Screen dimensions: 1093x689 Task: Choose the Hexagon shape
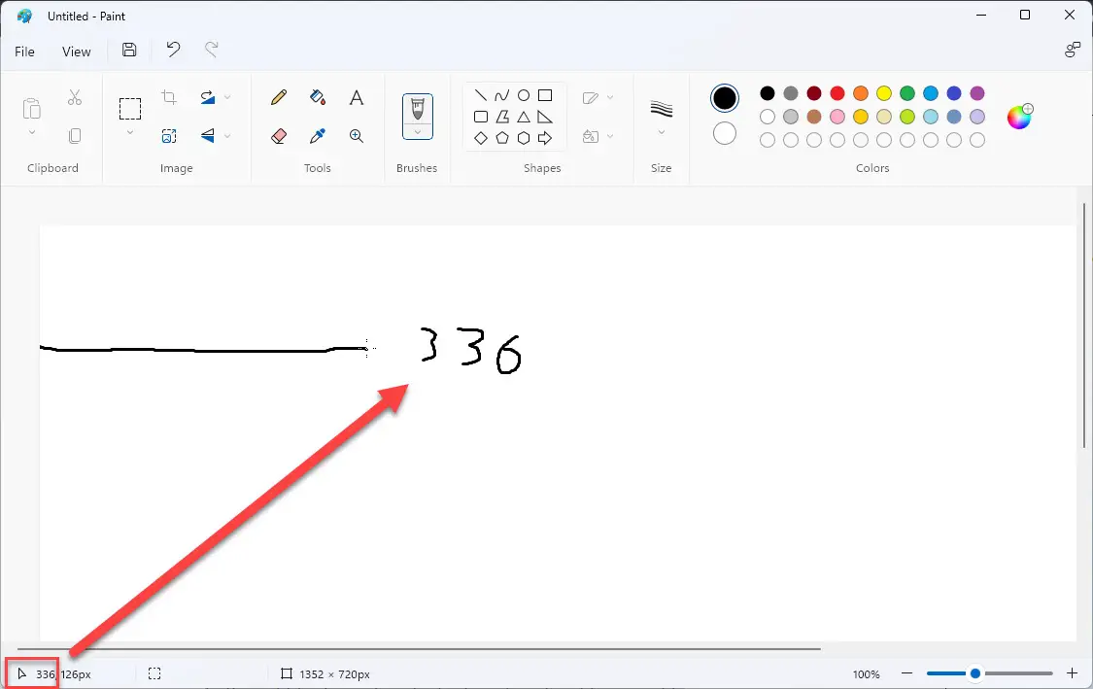tap(524, 138)
